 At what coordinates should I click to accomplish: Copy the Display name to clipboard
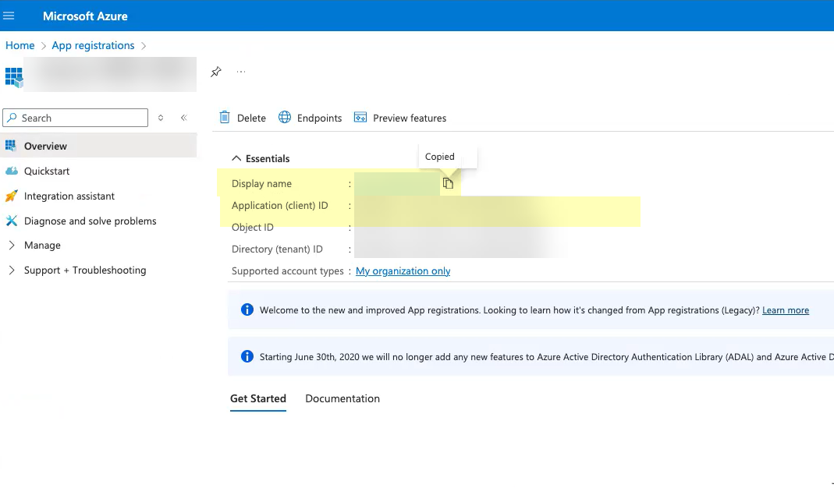click(x=448, y=183)
